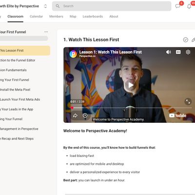Viewport: 195px width, 195px height.
Task: Open the About tab
Action: 114,17
